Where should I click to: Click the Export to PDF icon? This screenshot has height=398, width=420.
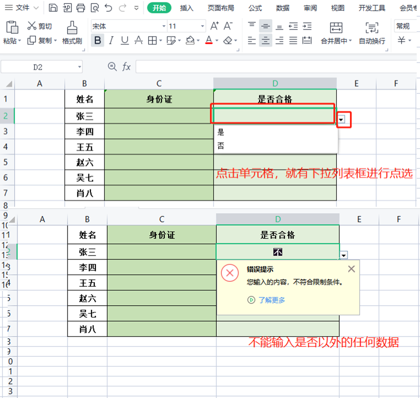67,8
